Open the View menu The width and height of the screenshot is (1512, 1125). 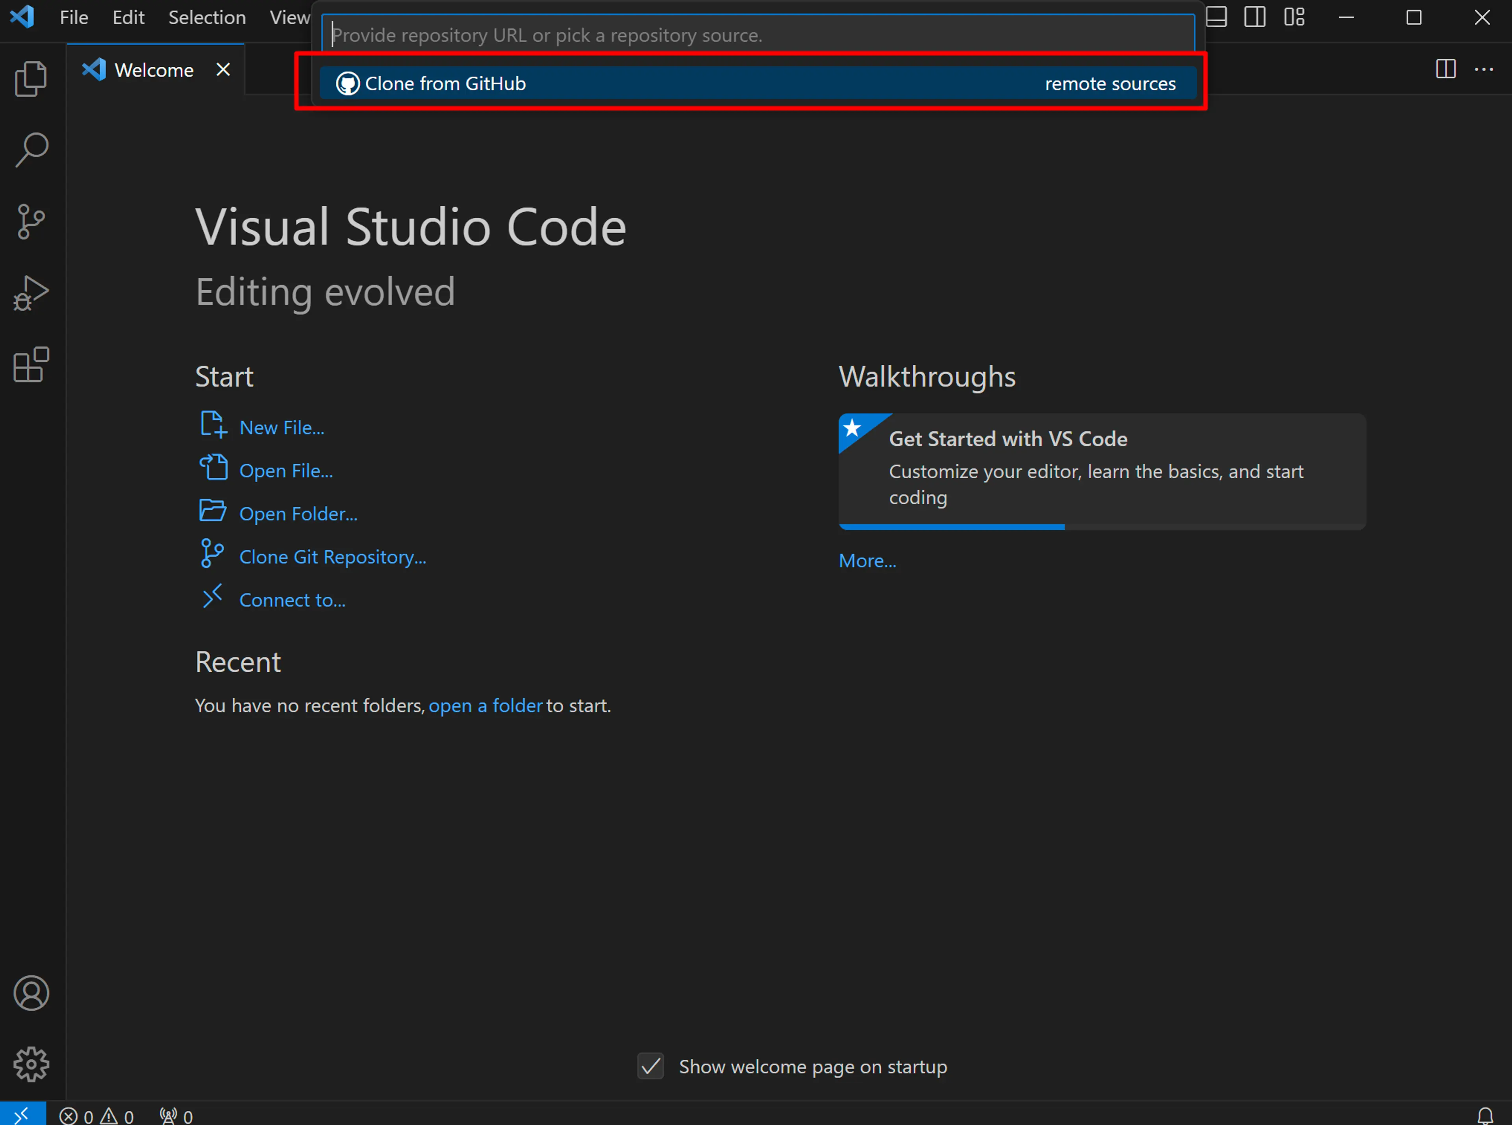click(289, 17)
